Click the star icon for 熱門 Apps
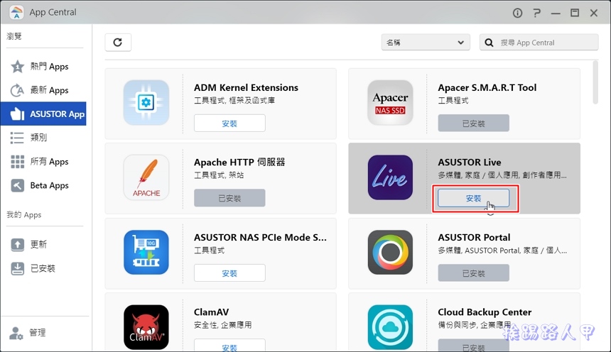The height and width of the screenshot is (352, 611). pyautogui.click(x=17, y=67)
